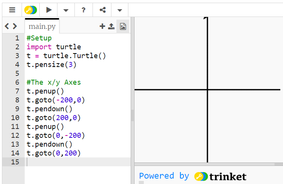Click the '#Setup' comment on line 1
The width and height of the screenshot is (283, 184).
pos(39,38)
